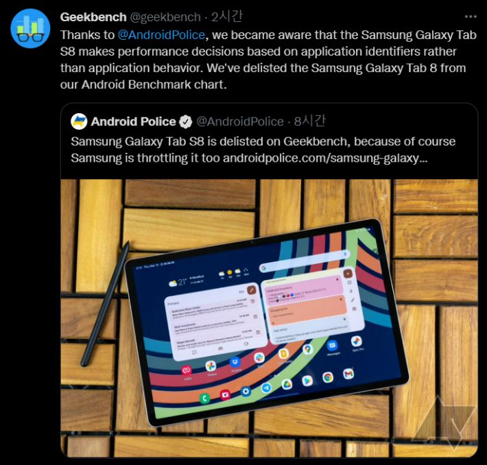
Task: Follow the @AndroidPolice mention link
Action: tap(161, 35)
